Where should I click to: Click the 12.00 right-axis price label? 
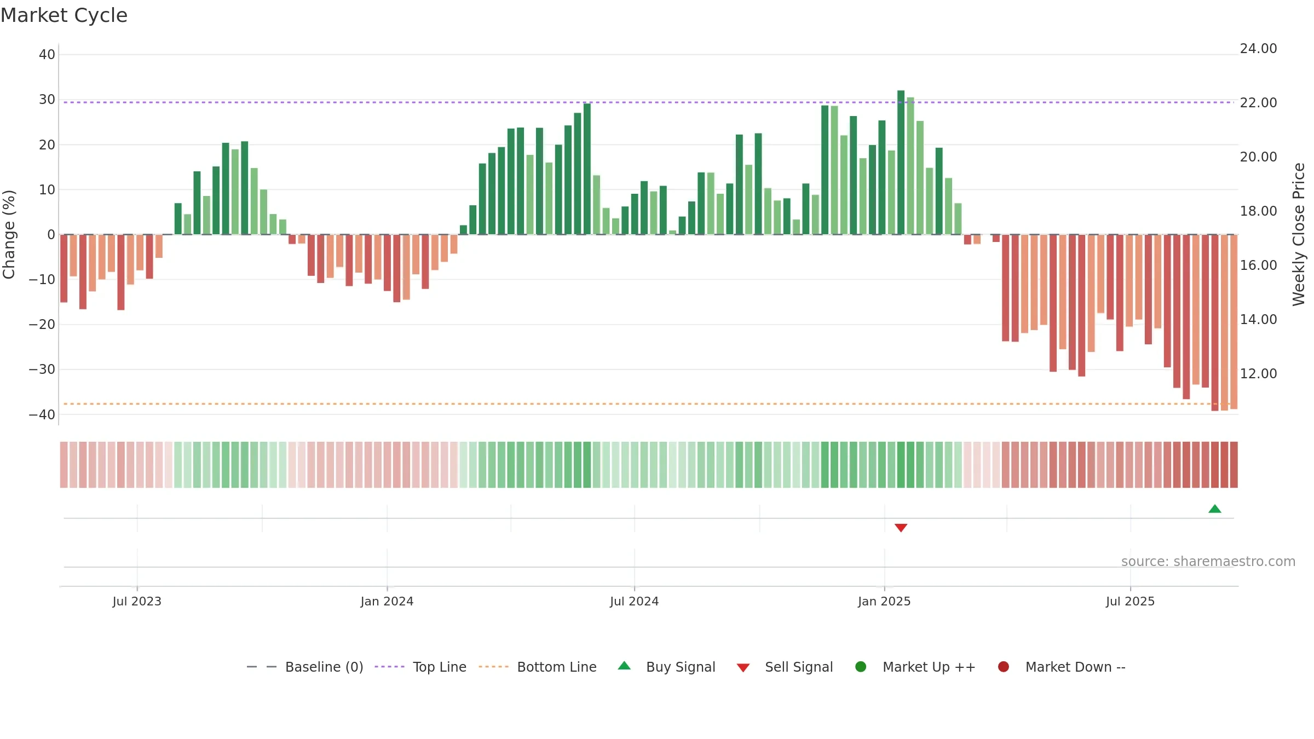click(1258, 374)
